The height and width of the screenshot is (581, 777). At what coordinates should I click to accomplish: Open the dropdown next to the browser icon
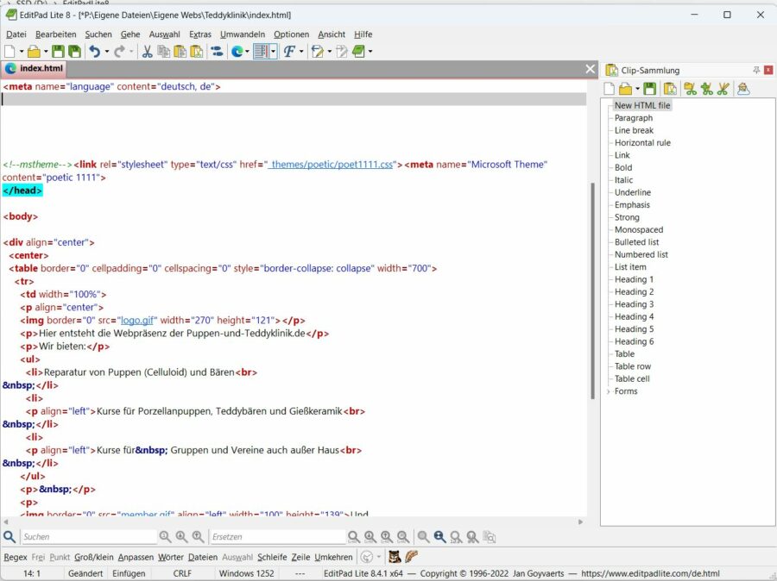[x=249, y=52]
